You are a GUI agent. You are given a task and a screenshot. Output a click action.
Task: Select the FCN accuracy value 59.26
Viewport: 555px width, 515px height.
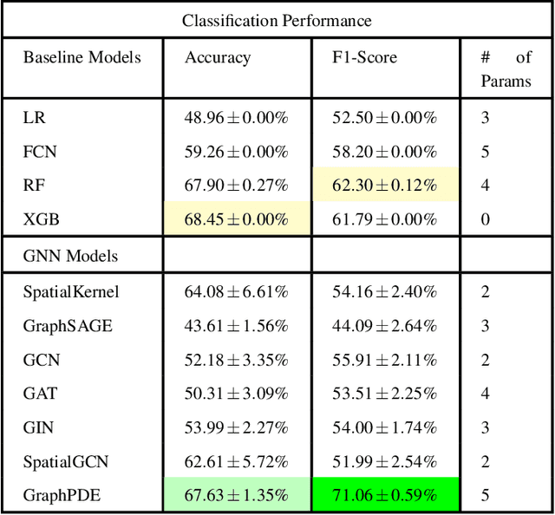coord(236,152)
